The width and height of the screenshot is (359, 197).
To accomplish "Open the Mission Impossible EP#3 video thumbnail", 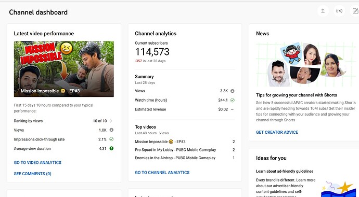I will (x=64, y=69).
